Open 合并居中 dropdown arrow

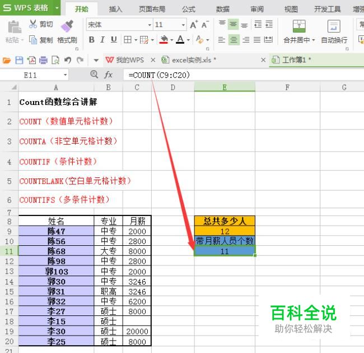click(x=314, y=40)
